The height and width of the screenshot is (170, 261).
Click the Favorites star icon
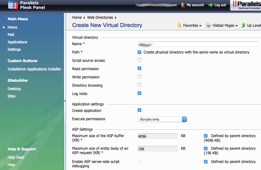(179, 25)
